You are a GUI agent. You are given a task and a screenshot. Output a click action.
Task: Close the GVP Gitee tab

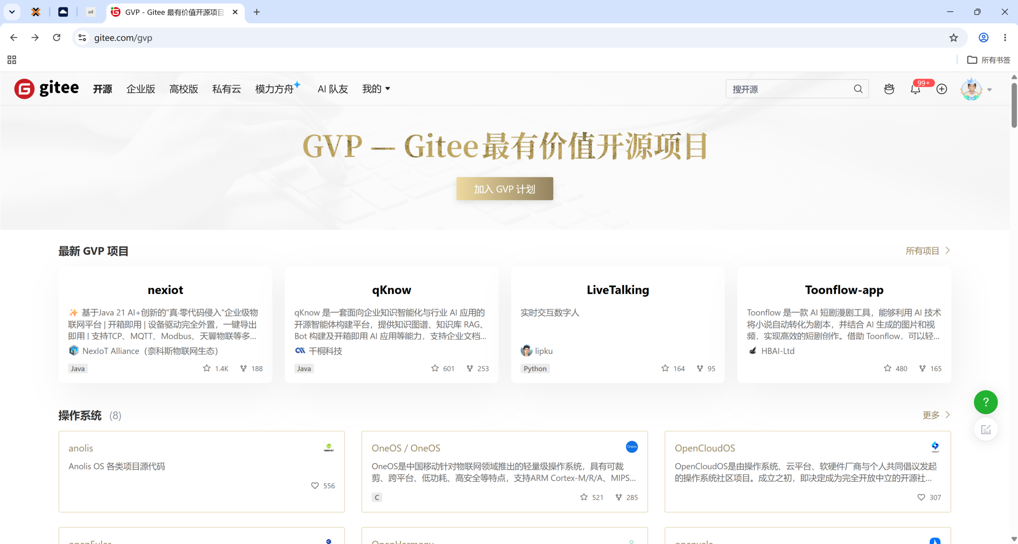tap(235, 12)
